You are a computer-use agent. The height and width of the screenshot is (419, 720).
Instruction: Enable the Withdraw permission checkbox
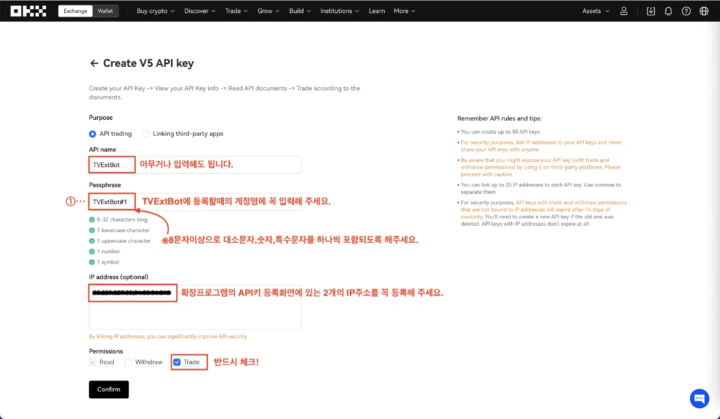pyautogui.click(x=128, y=362)
